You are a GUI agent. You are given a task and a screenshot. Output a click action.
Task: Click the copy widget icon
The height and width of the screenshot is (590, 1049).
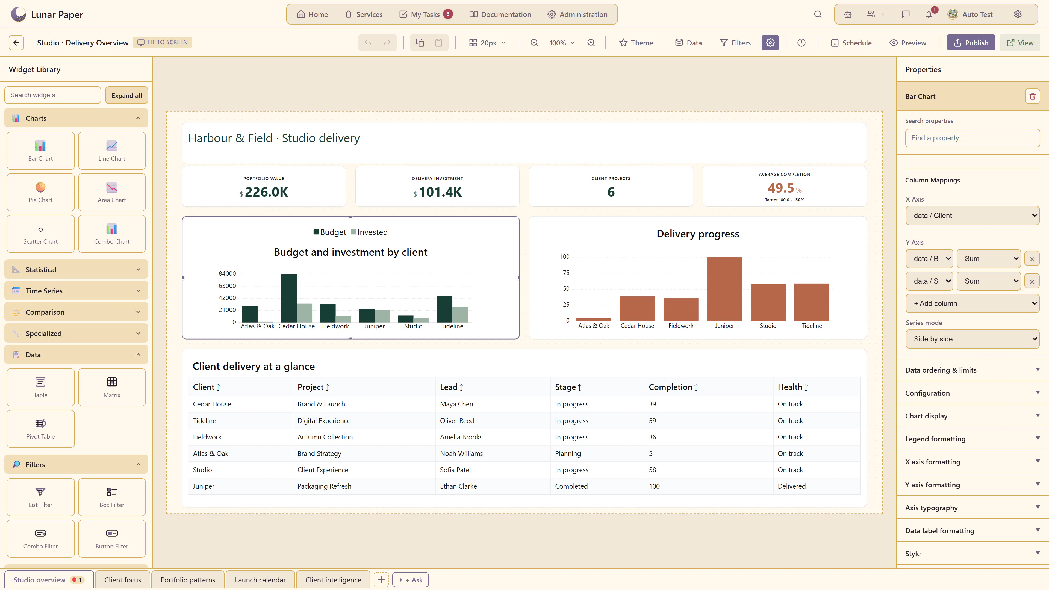(420, 42)
